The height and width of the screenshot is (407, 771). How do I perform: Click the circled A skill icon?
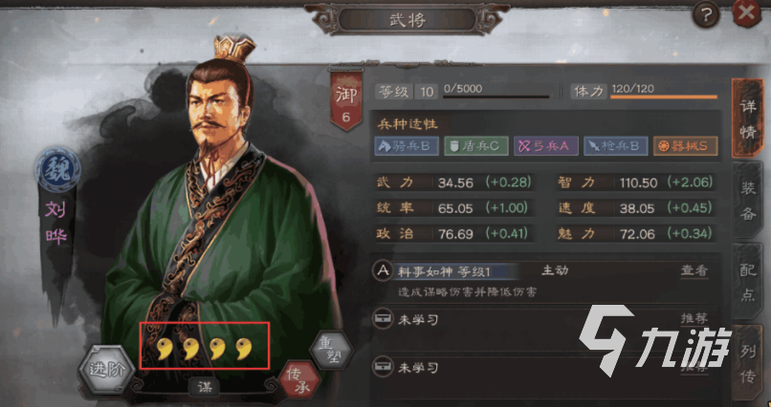click(382, 270)
